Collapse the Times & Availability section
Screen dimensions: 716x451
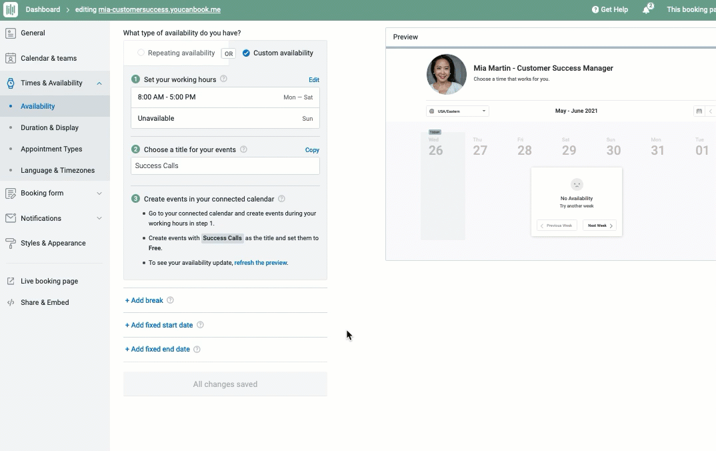[99, 83]
